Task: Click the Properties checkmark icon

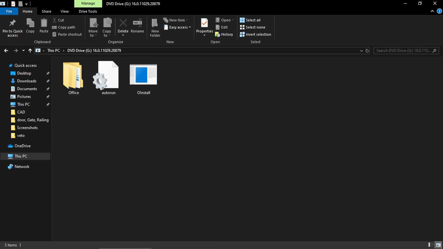Action: pyautogui.click(x=204, y=23)
